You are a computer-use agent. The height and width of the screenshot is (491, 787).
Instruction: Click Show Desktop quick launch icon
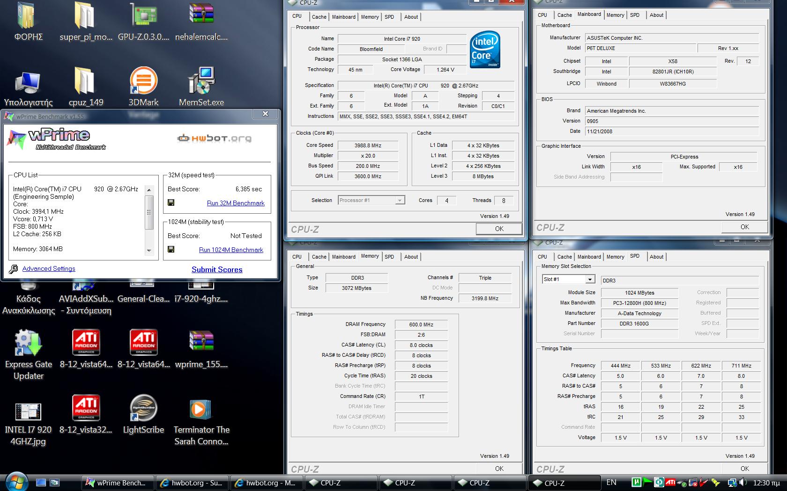(x=41, y=483)
